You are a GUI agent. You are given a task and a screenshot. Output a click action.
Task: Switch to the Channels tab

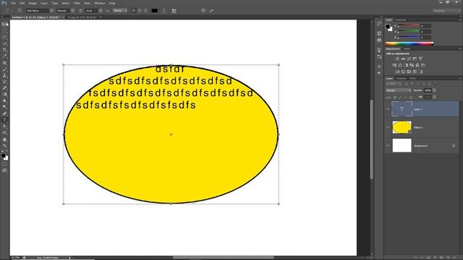(x=402, y=79)
